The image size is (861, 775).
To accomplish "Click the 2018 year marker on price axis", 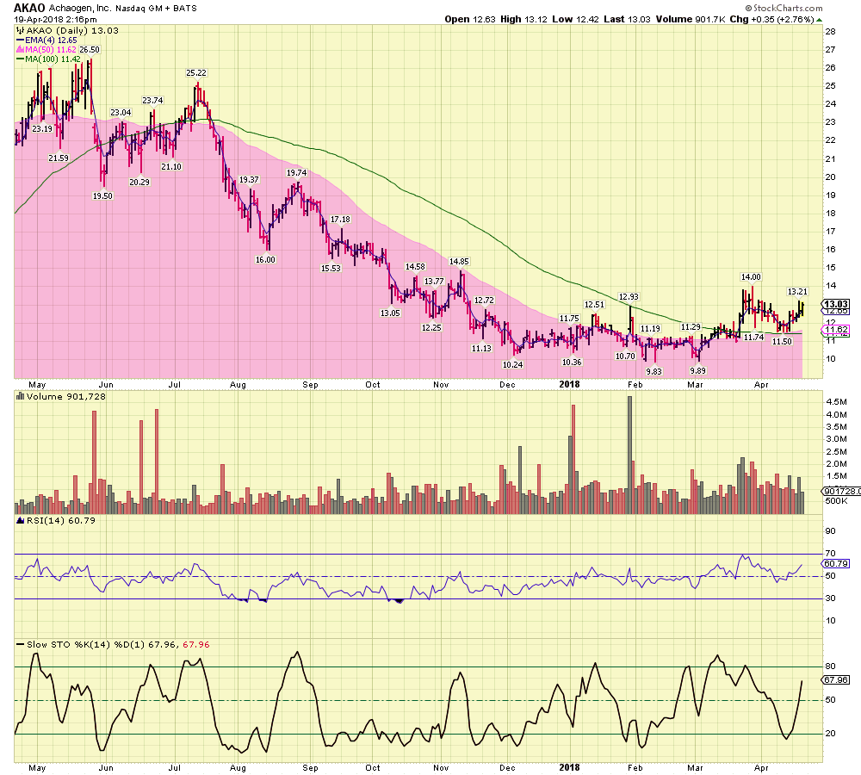I will [570, 385].
